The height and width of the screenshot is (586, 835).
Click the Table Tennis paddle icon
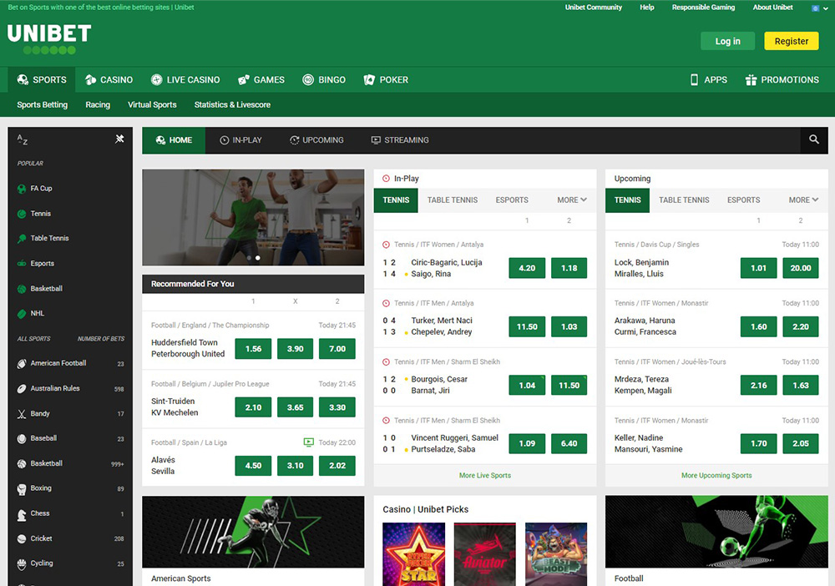click(22, 239)
